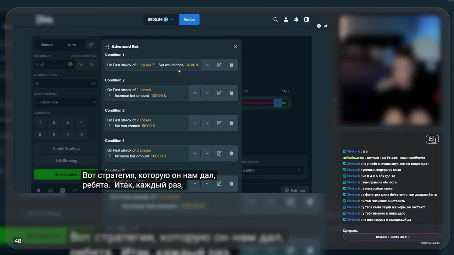This screenshot has height=255, width=454.
Task: Move Condition 2 up
Action: 195,93
